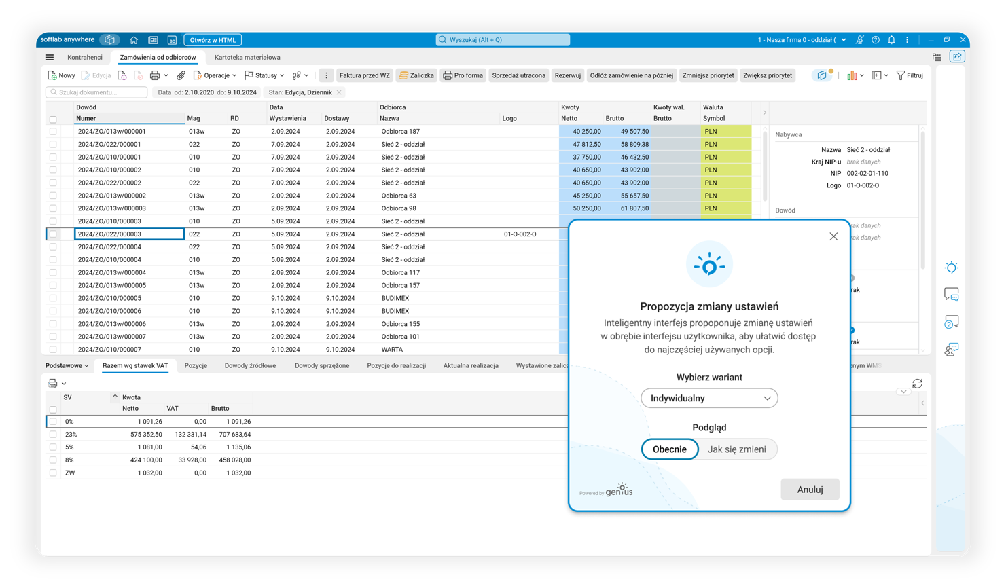Open the Dowody sprzężone tab
1006x588 pixels.
click(x=322, y=366)
